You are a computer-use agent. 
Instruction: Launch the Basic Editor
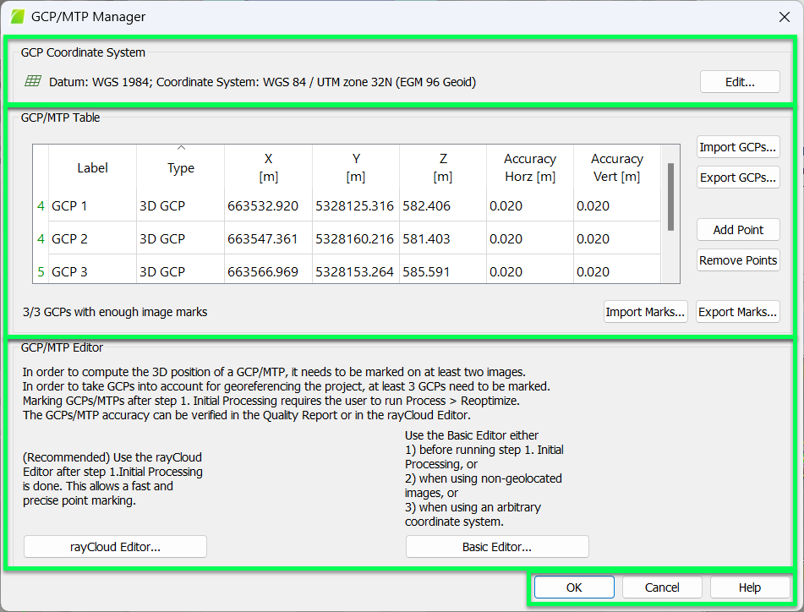496,546
